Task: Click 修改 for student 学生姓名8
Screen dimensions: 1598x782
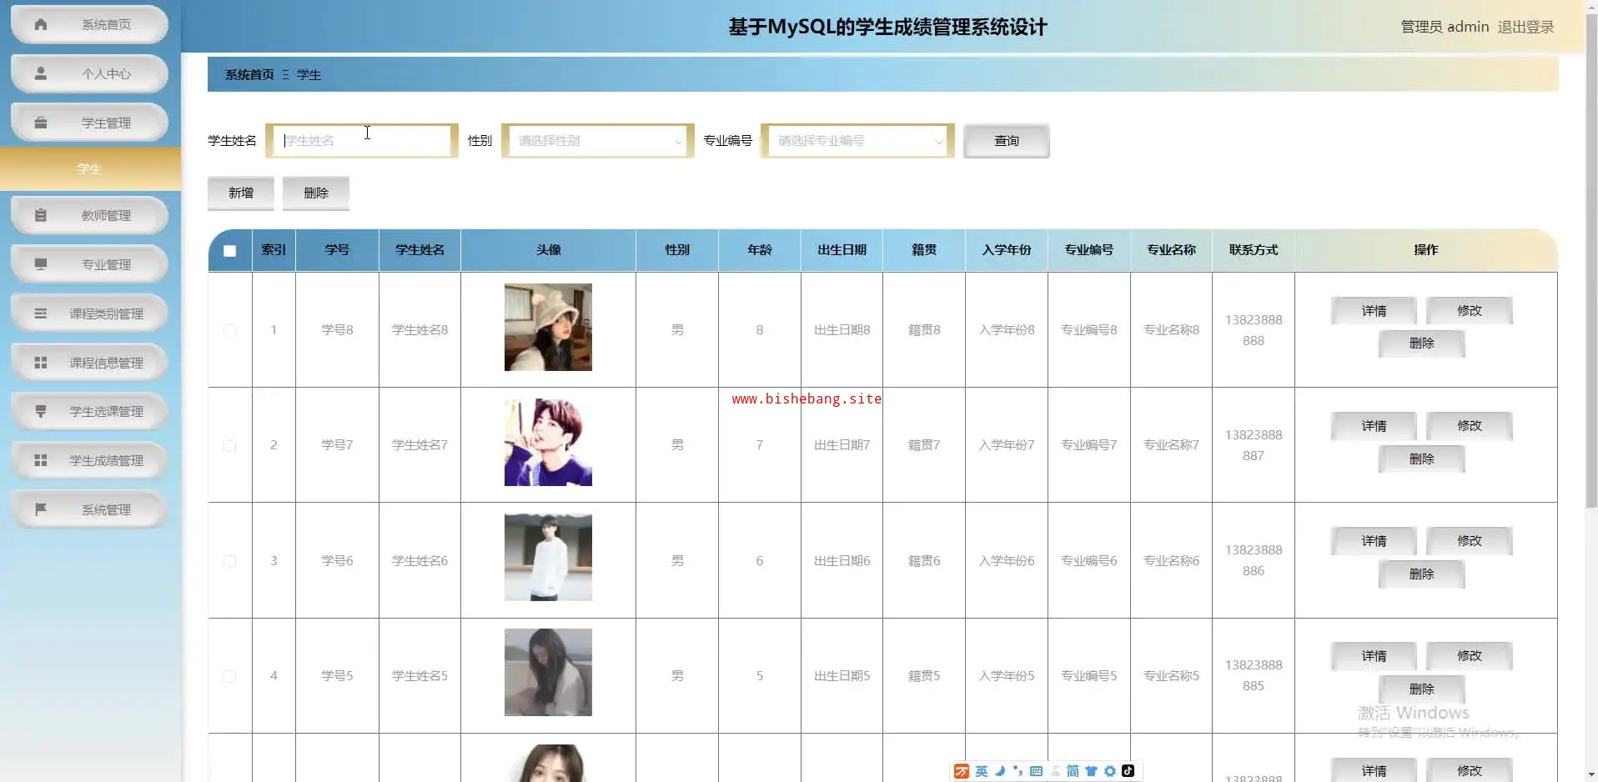Action: coord(1470,311)
